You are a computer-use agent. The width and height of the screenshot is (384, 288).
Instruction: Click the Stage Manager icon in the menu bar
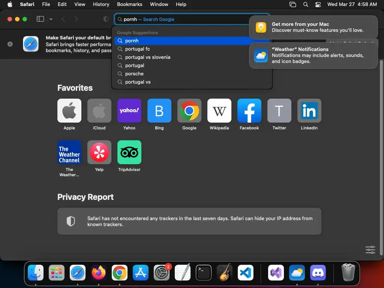click(x=292, y=4)
